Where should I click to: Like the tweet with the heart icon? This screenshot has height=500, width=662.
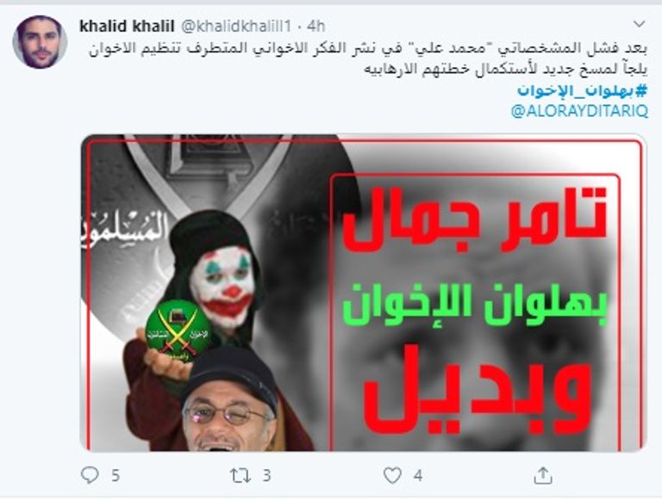coord(392,476)
